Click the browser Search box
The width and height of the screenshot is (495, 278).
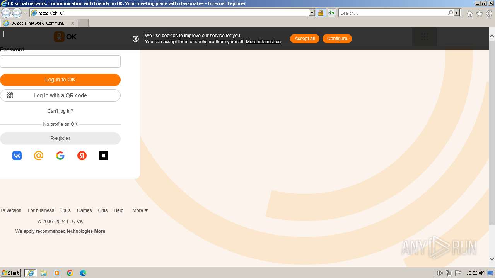(393, 13)
